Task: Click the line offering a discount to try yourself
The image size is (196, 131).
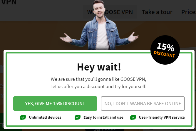Action: click(x=99, y=86)
